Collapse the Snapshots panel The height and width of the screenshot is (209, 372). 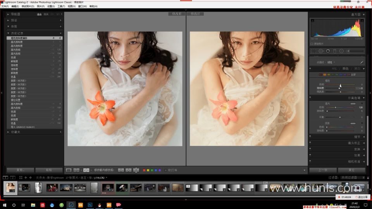pos(8,27)
